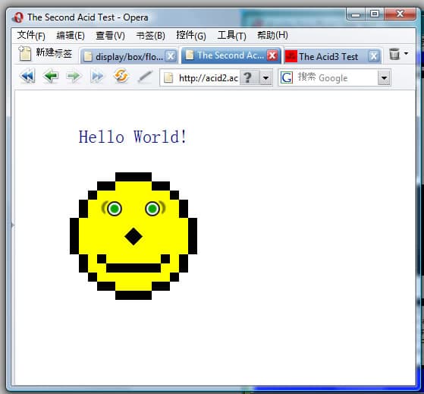
Task: Switch to The Acid3 Test tab
Action: (x=328, y=56)
